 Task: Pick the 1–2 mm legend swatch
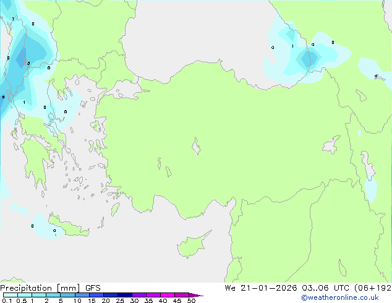click(39, 295)
